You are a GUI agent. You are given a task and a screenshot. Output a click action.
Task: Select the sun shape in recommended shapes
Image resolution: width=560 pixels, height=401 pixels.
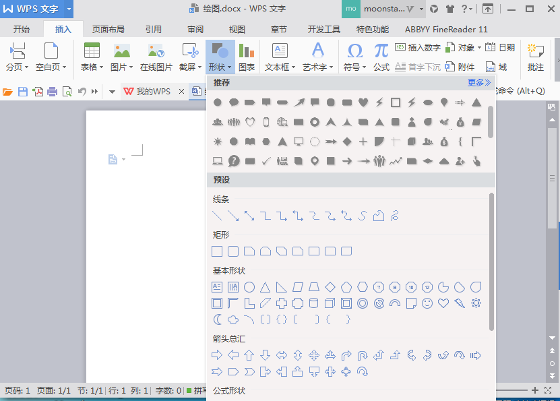click(218, 142)
